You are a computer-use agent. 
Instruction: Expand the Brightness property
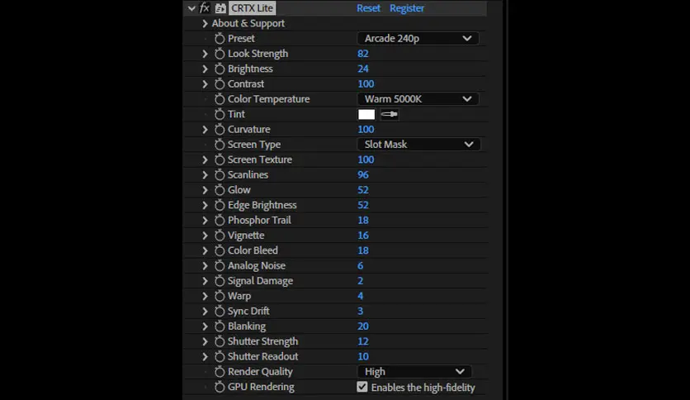205,69
